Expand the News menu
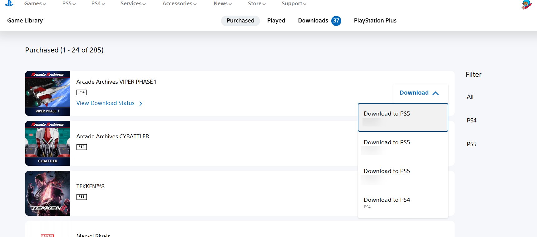Image resolution: width=537 pixels, height=237 pixels. 223,4
